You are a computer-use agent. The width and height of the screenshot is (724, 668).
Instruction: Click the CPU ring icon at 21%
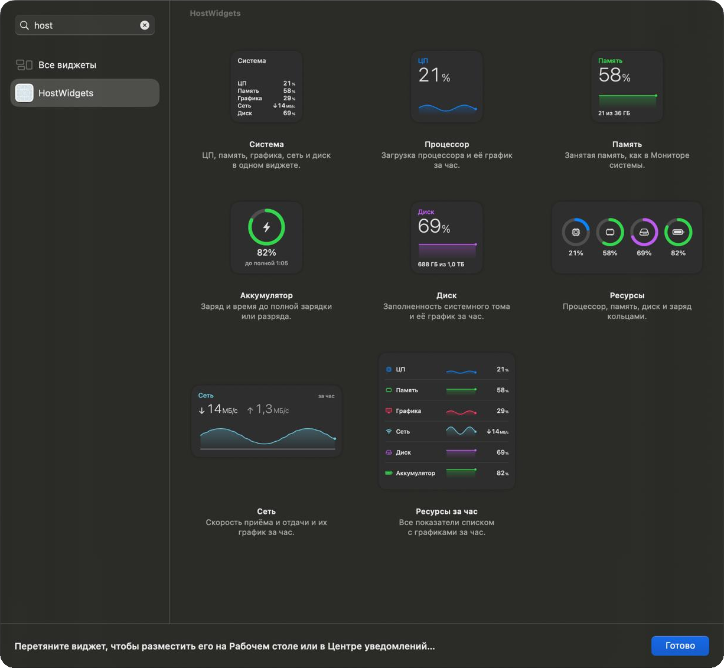pos(576,232)
